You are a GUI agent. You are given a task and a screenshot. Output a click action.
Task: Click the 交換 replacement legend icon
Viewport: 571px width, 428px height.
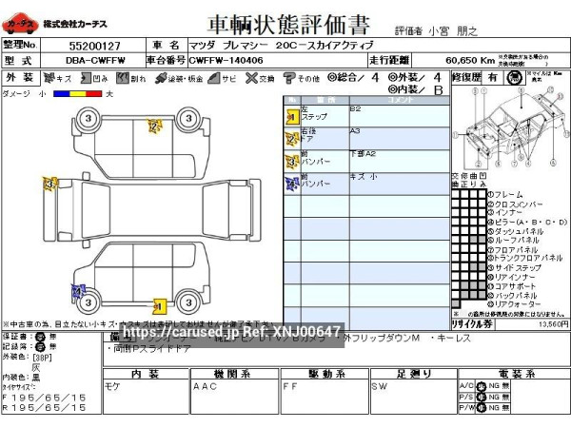click(248, 78)
